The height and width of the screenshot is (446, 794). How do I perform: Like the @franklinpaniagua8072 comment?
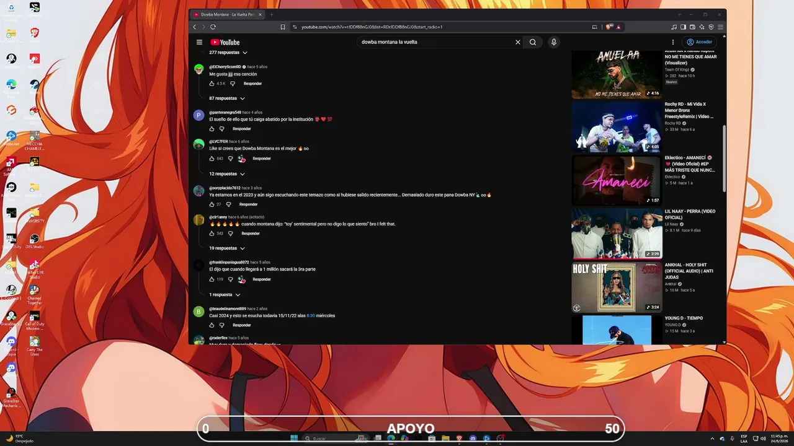pos(212,279)
